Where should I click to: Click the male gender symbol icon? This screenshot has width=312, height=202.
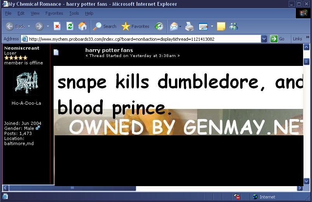click(x=38, y=128)
